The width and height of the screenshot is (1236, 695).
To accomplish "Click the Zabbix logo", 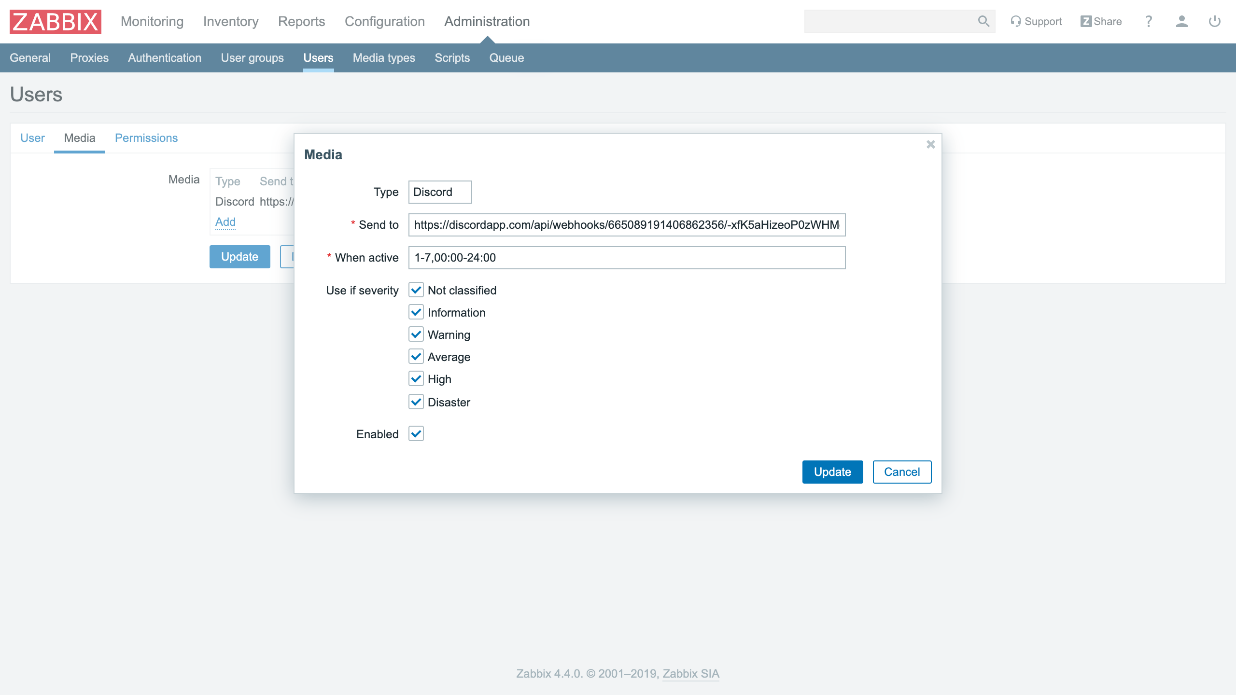I will pyautogui.click(x=56, y=22).
